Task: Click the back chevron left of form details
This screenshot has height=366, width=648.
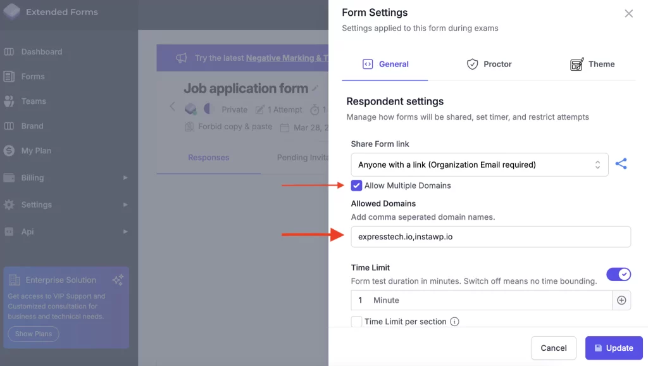Action: (172, 106)
